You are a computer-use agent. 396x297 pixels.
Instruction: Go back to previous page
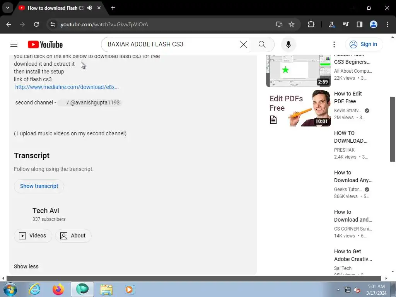9,24
